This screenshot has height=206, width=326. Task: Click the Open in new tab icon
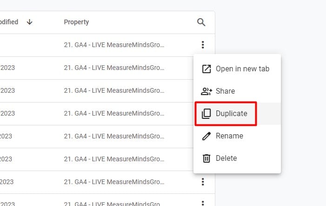[x=206, y=69]
